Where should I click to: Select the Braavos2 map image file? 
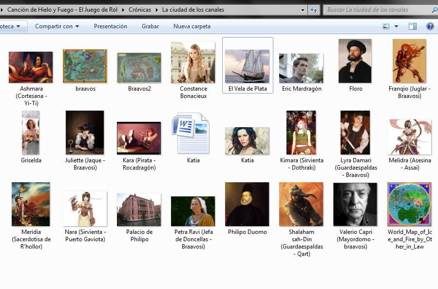(x=139, y=68)
